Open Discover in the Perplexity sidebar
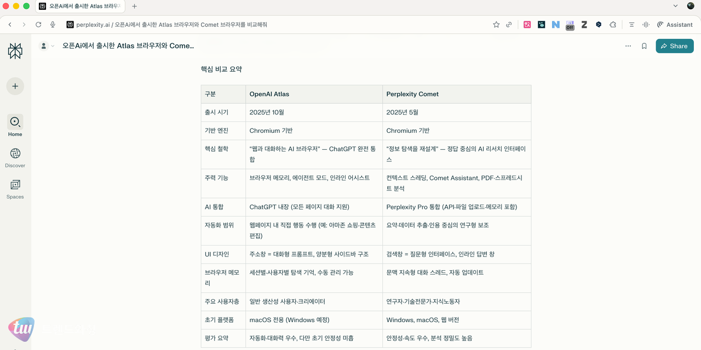This screenshot has width=701, height=350. pyautogui.click(x=15, y=157)
